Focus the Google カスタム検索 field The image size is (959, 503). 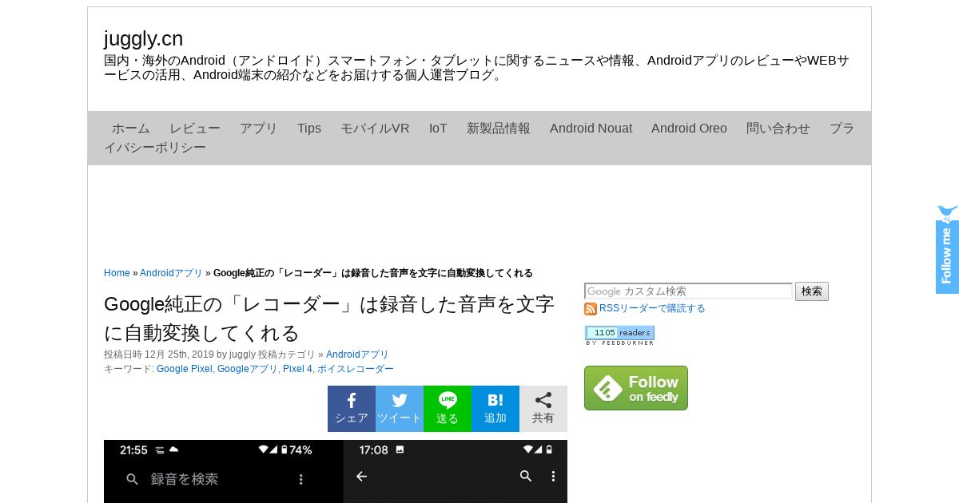point(688,291)
